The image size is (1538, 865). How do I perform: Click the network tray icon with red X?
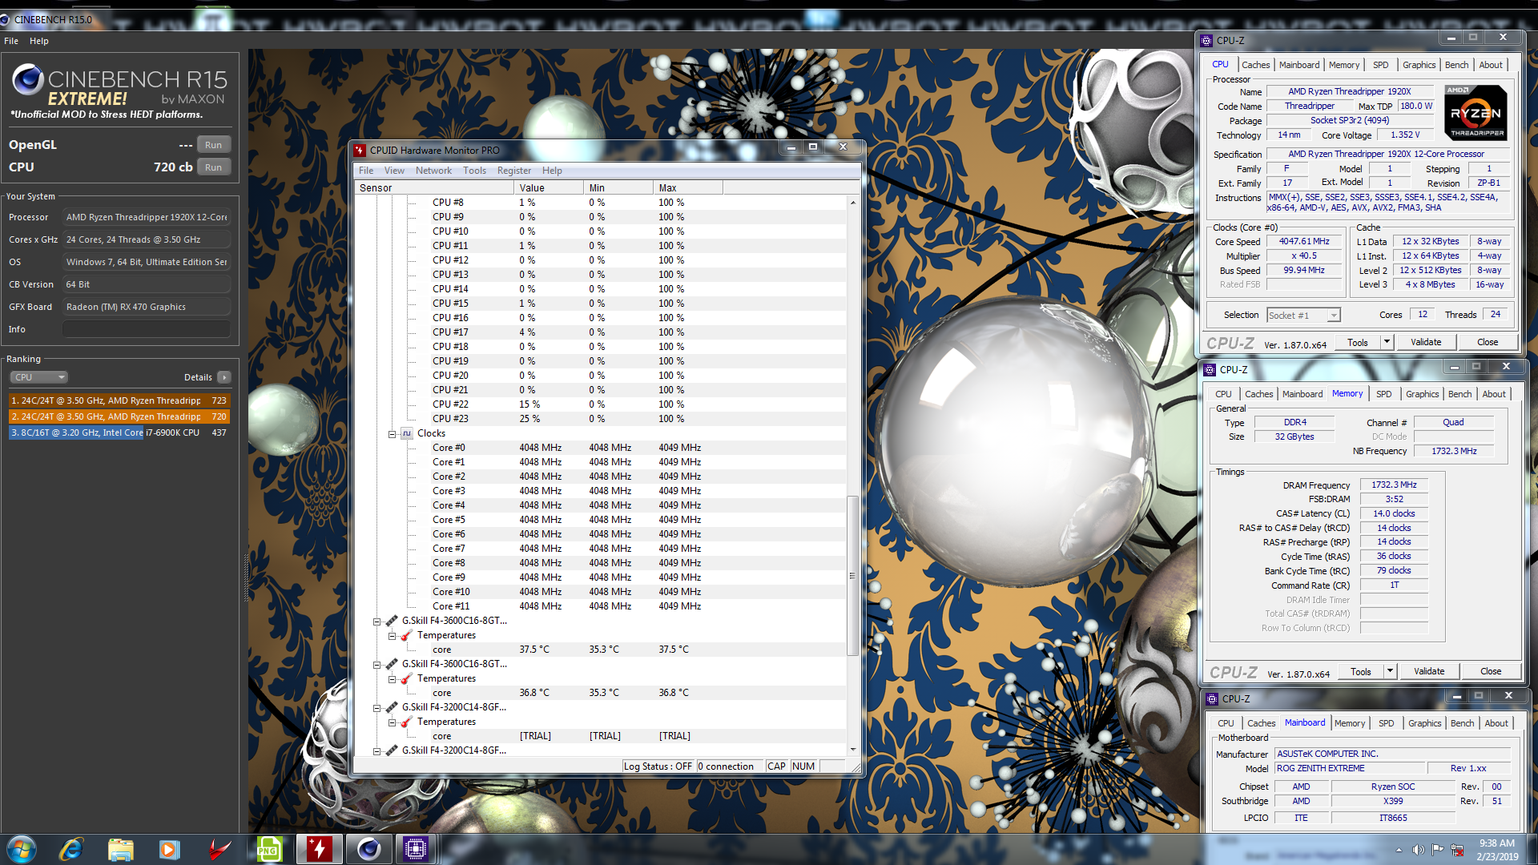click(1457, 850)
